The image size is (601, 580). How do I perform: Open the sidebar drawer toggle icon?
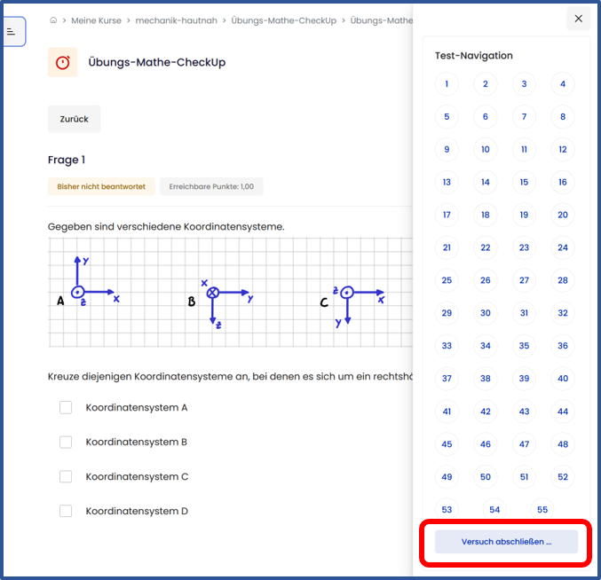click(x=12, y=31)
